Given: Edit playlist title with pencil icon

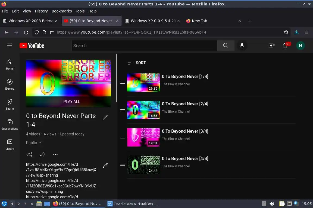Looking at the screenshot, I should (105, 117).
